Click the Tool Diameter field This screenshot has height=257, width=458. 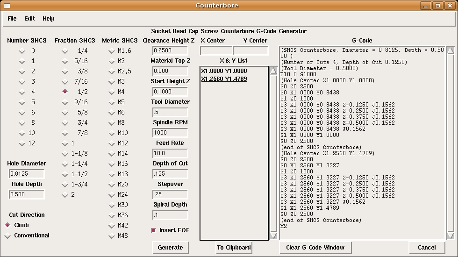coord(170,112)
